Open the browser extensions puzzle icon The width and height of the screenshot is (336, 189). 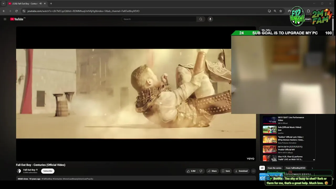(308, 11)
